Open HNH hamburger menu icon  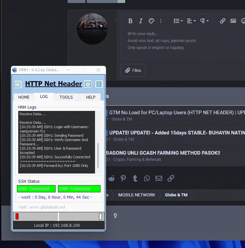click(x=18, y=84)
